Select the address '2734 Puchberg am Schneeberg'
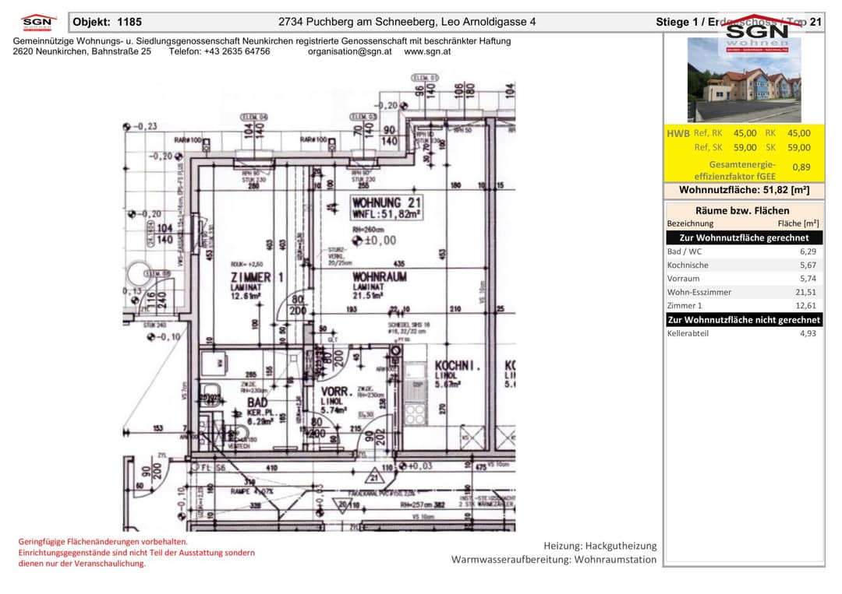 tap(356, 22)
